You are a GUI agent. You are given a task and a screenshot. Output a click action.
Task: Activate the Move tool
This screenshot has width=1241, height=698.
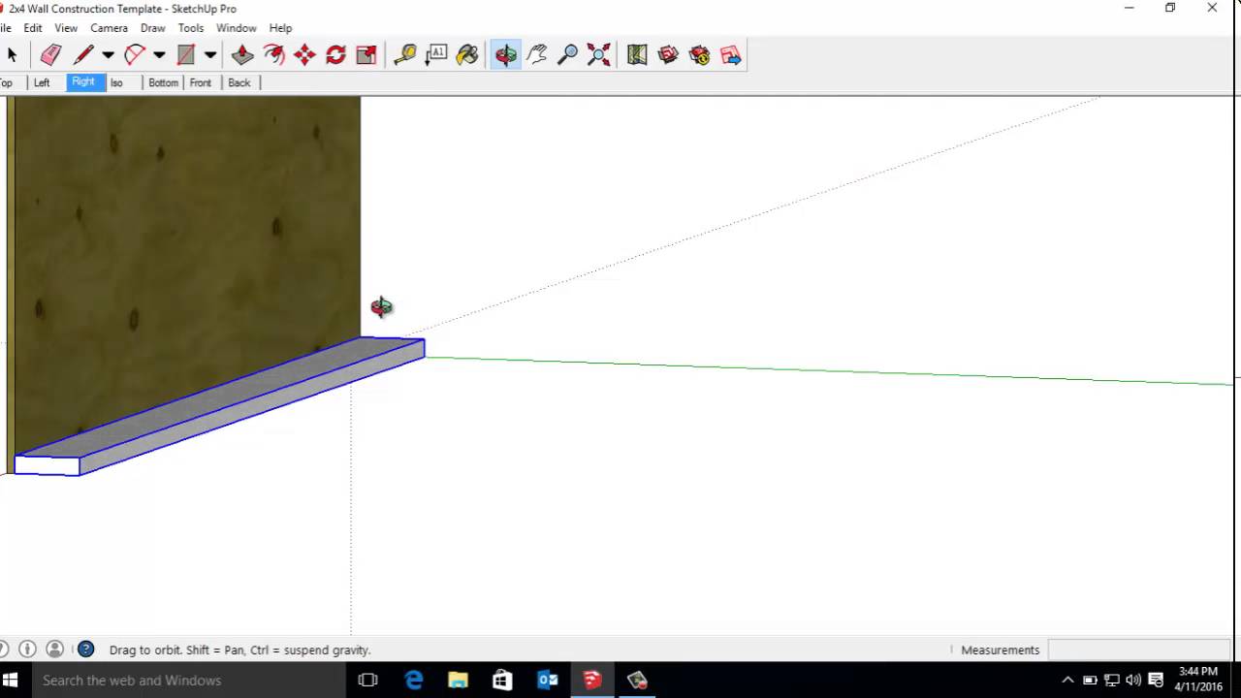[x=304, y=55]
